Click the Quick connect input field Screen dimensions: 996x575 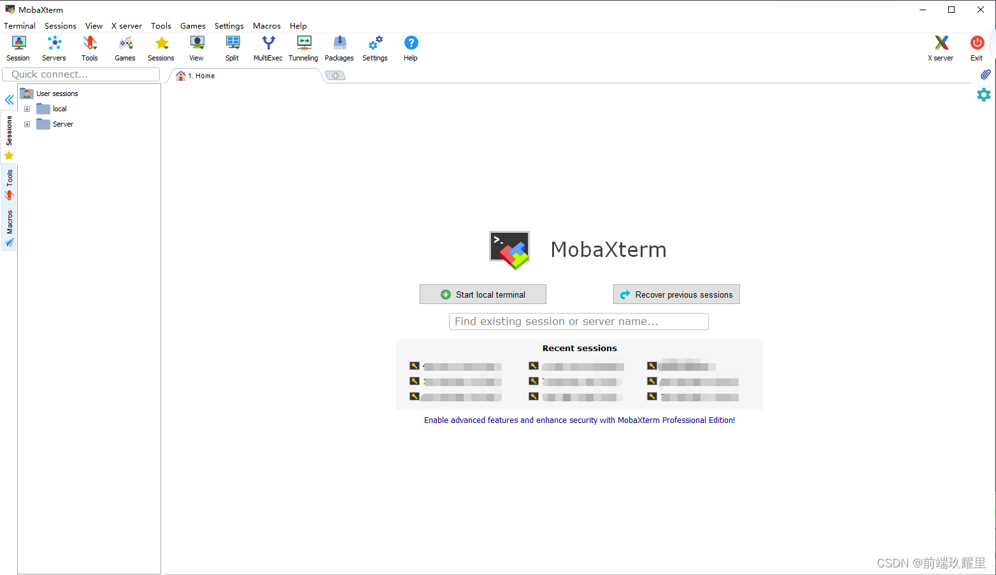pyautogui.click(x=81, y=74)
